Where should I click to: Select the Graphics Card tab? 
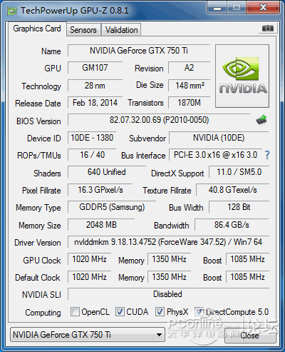37,29
